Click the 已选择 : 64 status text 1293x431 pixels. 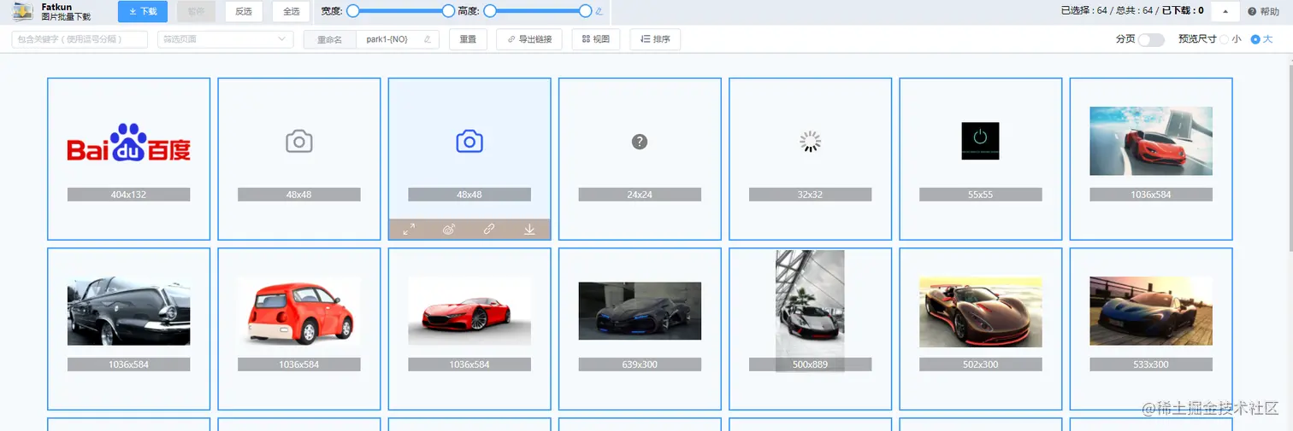click(1083, 11)
